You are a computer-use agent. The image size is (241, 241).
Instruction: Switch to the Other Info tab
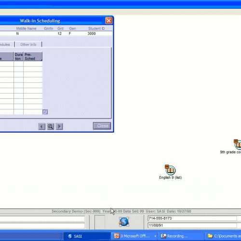point(28,44)
